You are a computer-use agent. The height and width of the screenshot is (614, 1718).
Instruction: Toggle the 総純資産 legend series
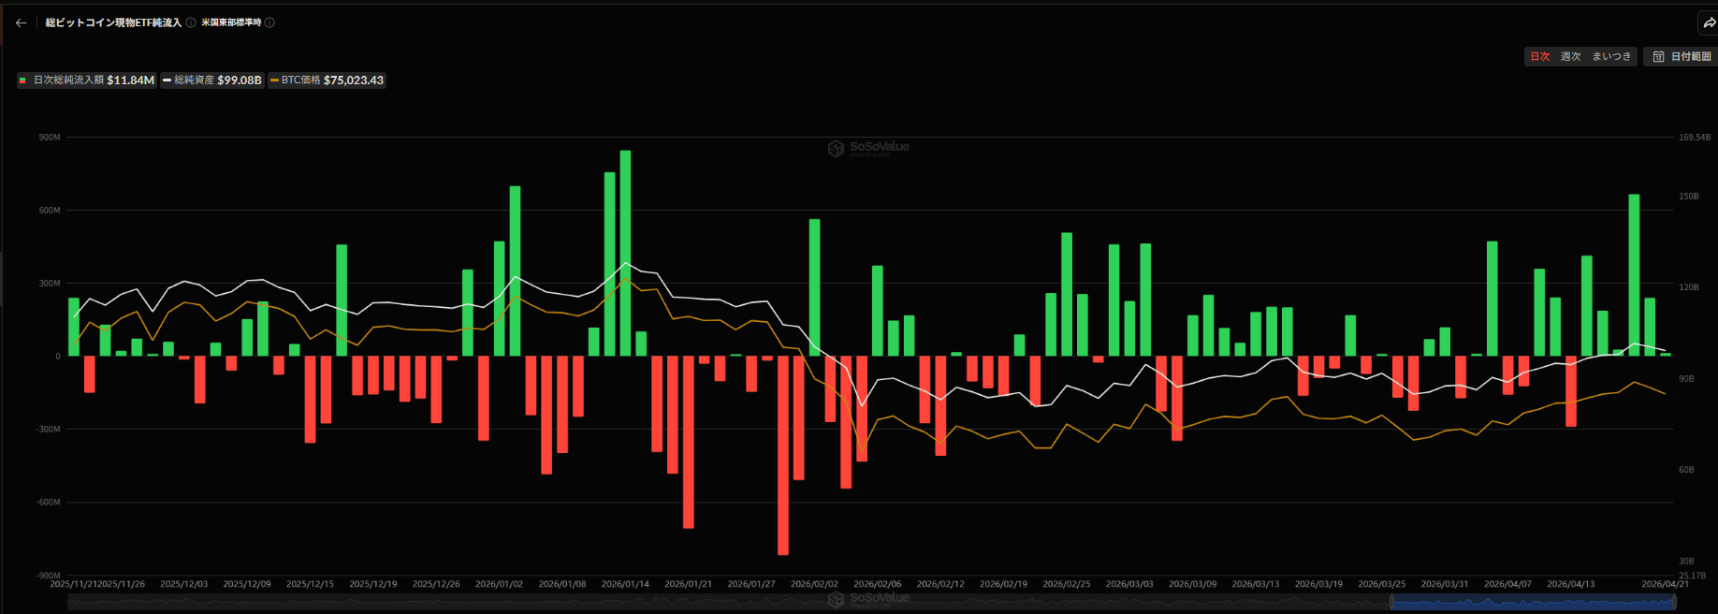coord(211,80)
